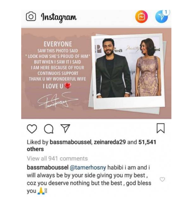The width and height of the screenshot is (191, 205).
Task: Open IGTV from the orange icon
Action: pos(141,17)
